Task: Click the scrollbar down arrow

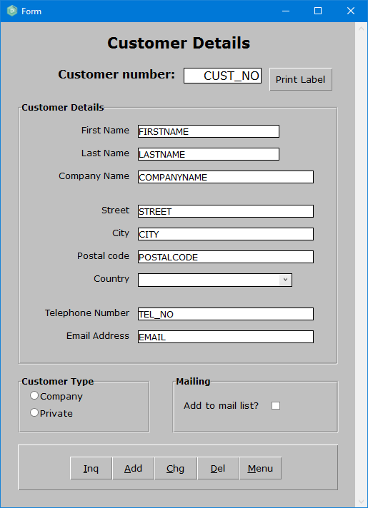Action: click(x=361, y=502)
